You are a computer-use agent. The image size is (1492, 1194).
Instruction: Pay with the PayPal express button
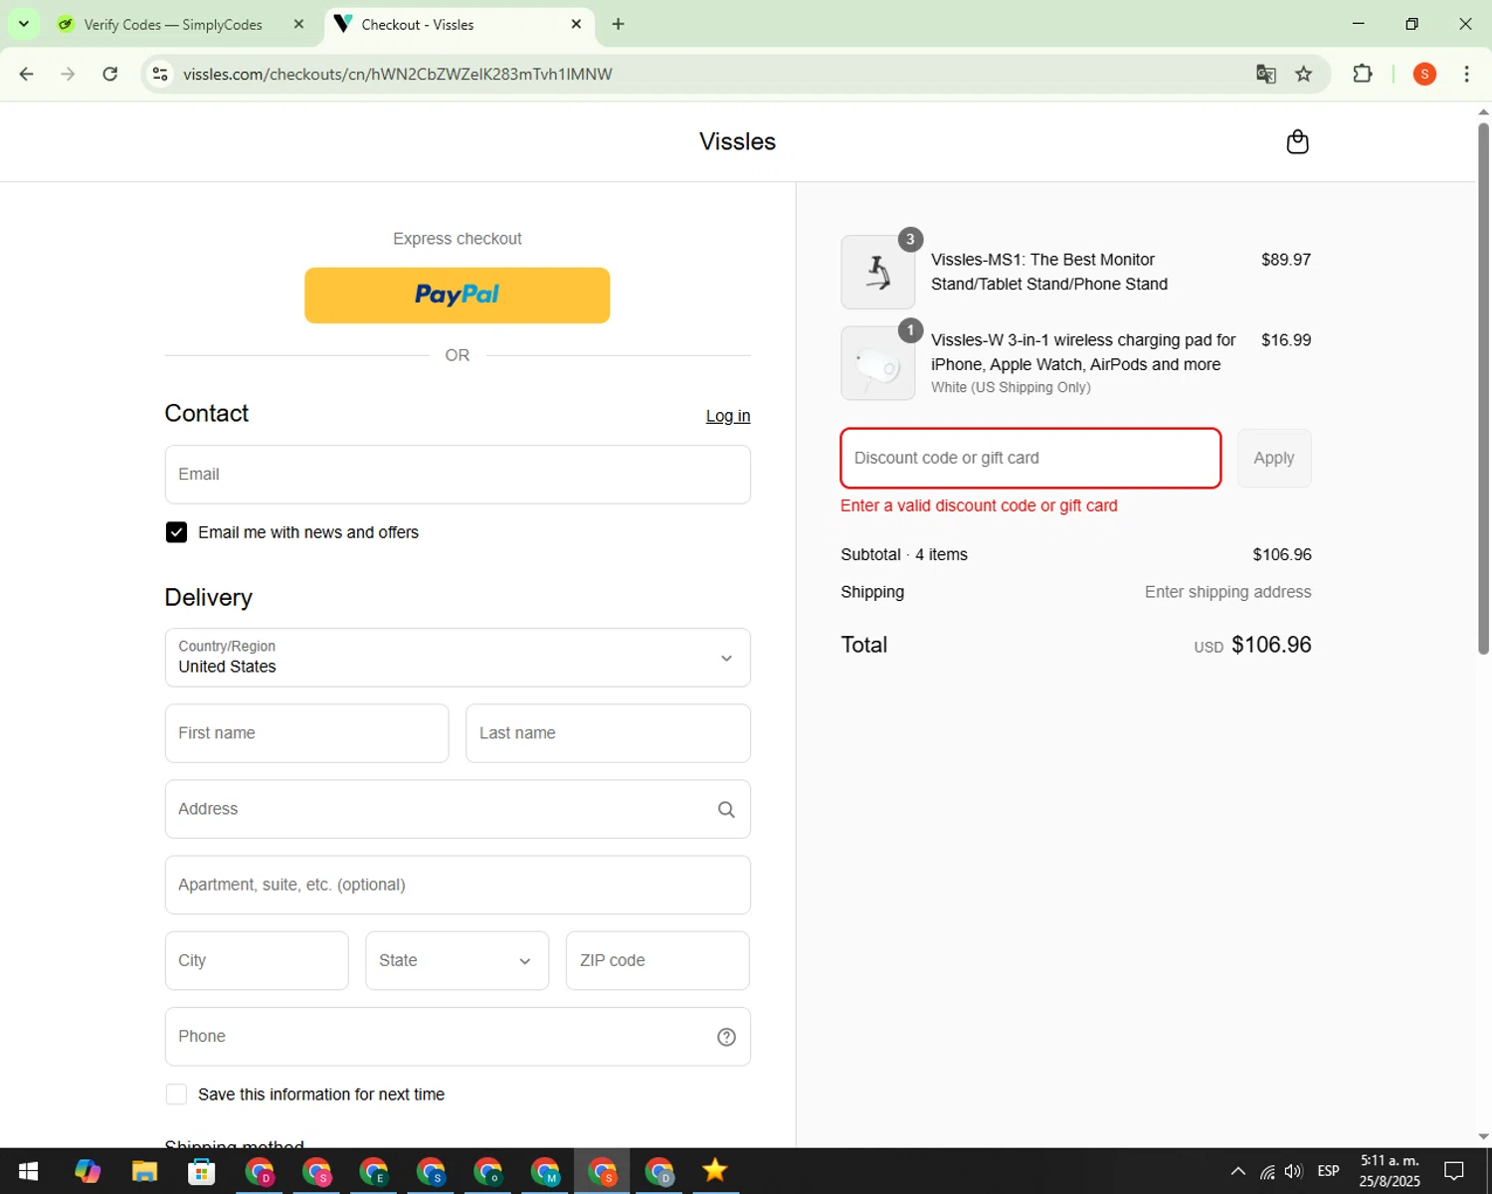pyautogui.click(x=457, y=296)
